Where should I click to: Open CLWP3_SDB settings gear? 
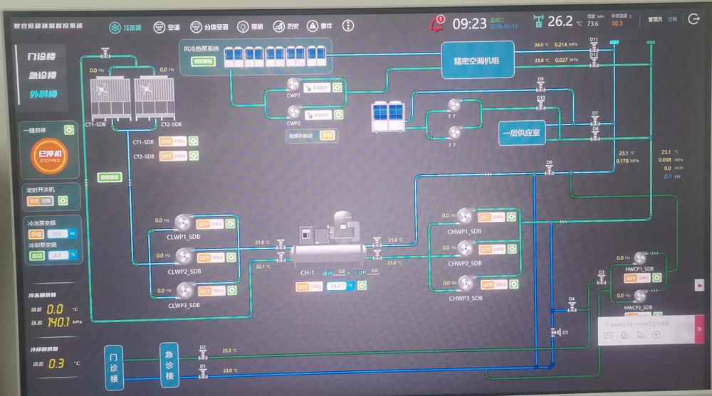(x=232, y=290)
